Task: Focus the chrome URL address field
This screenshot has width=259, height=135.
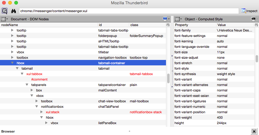Action: tap(129, 11)
